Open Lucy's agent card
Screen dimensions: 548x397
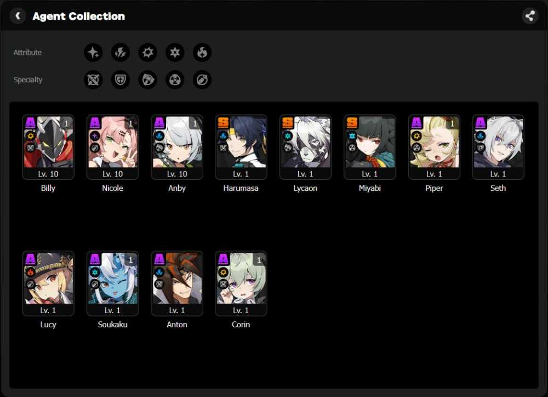tap(48, 283)
